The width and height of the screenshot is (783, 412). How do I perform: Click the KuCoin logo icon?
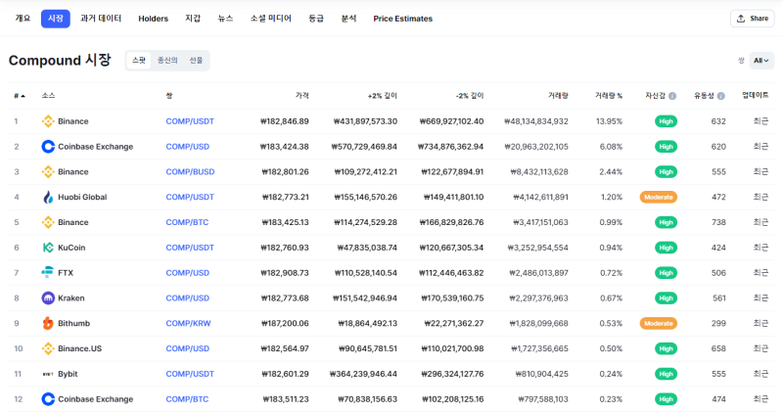[x=48, y=248]
